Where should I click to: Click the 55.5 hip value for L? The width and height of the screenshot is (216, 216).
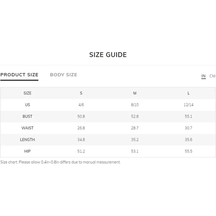tap(188, 151)
